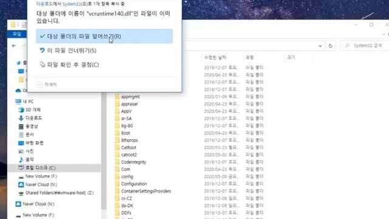Image resolution: width=389 pixels, height=219 pixels.
Task: Select the bg-BG folder icon
Action: point(117,126)
